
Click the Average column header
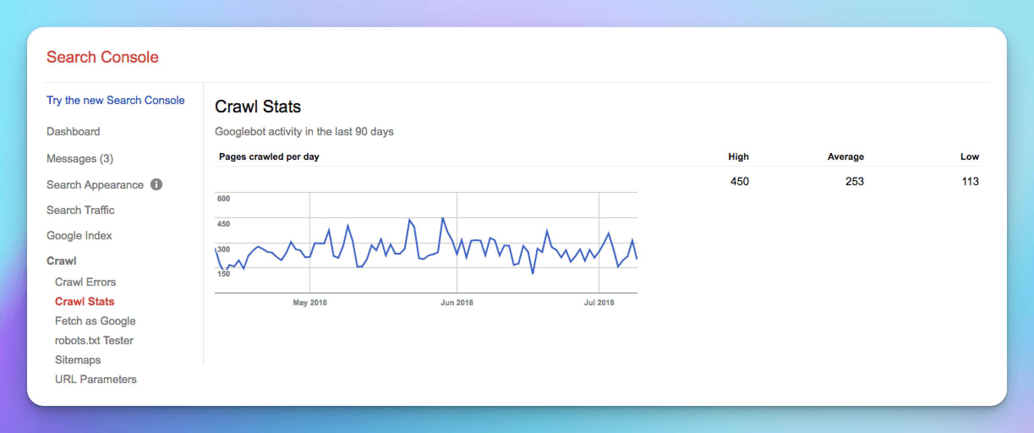[x=845, y=156]
